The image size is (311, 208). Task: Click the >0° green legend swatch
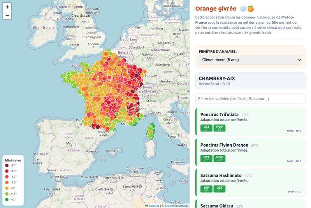7,199
